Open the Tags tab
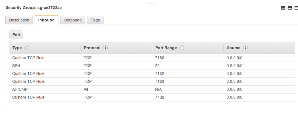Screen dimensions: 298x119 click(x=95, y=20)
